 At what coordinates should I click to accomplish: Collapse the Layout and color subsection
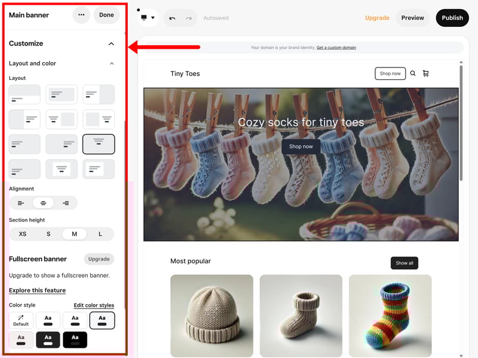click(x=111, y=63)
